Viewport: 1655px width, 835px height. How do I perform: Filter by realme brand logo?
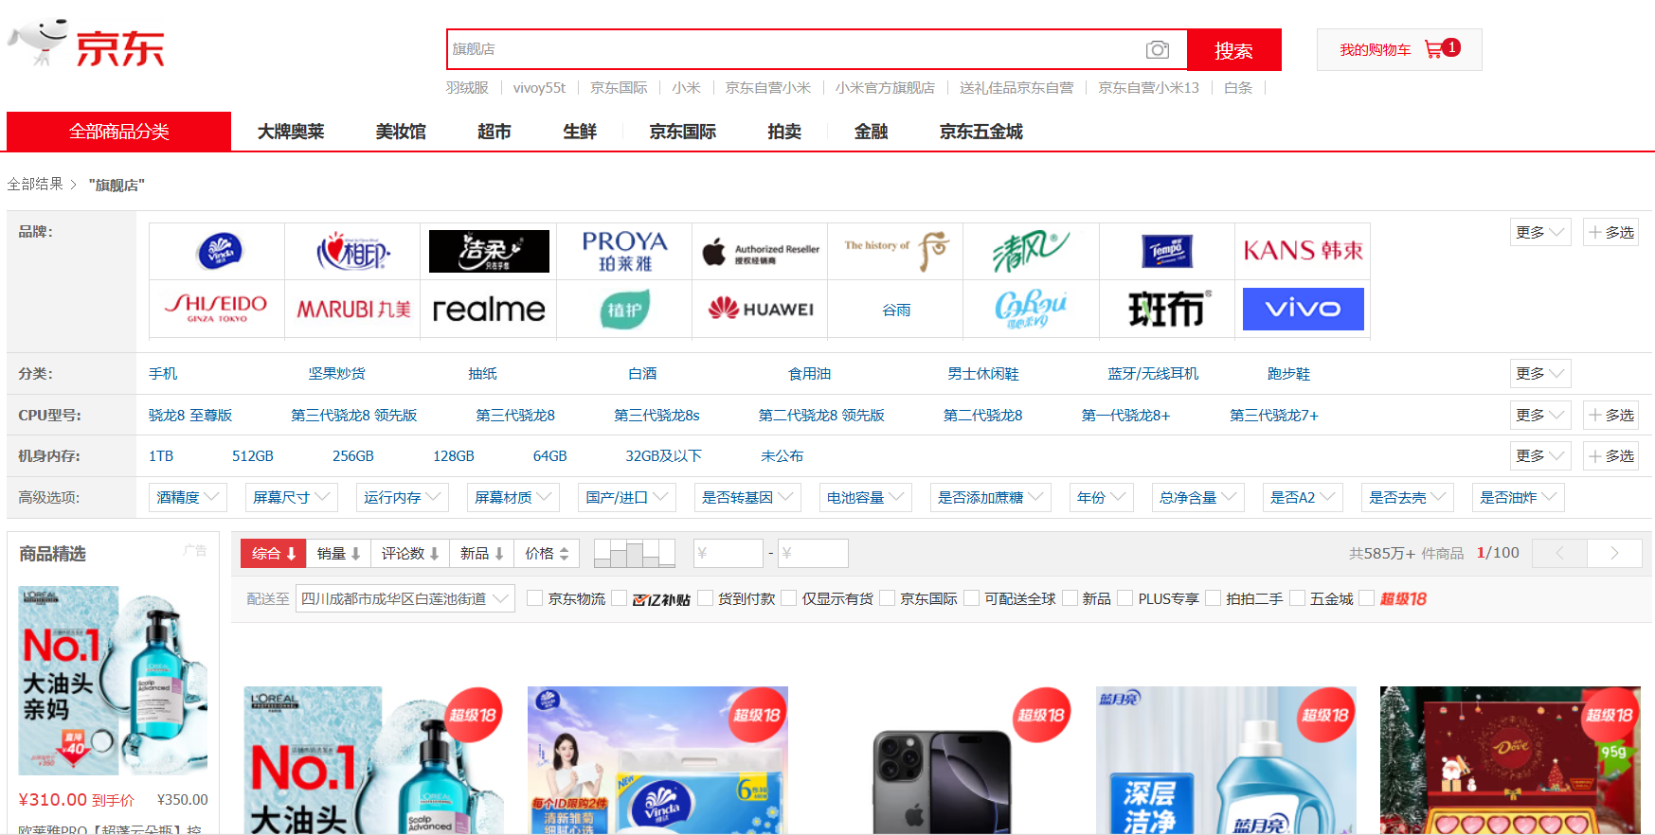click(x=489, y=310)
